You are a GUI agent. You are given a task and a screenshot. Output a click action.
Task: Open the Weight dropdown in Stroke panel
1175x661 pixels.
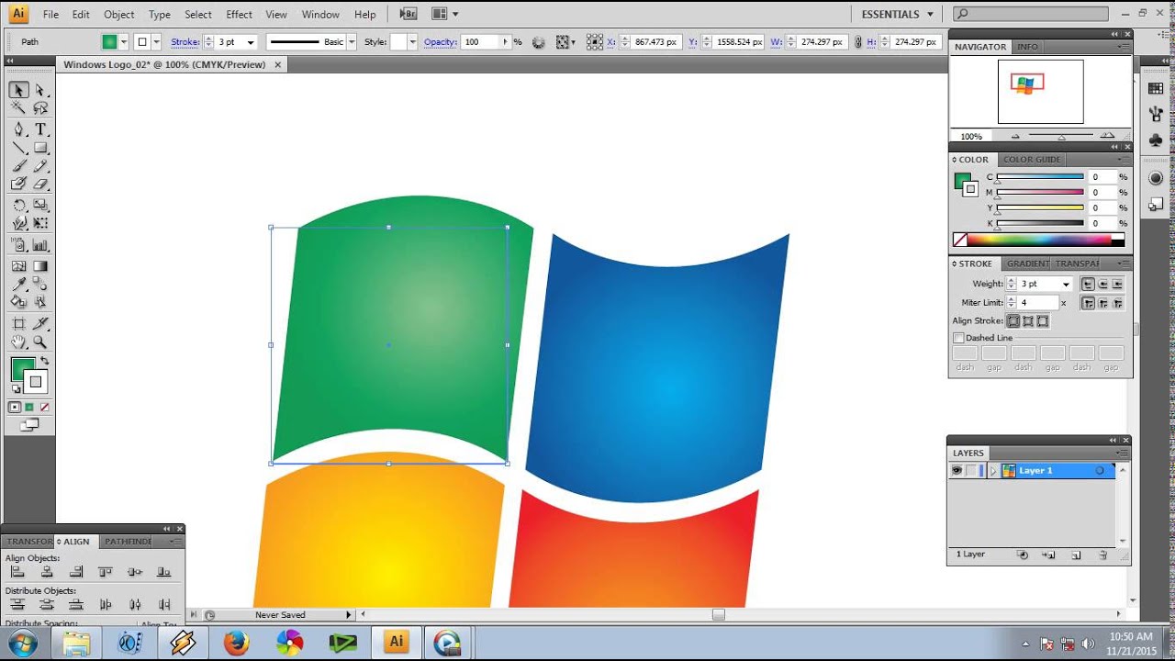click(1066, 285)
